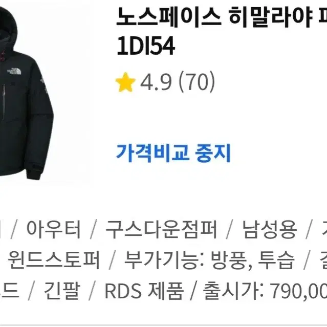Select the 투습 feature link
The width and height of the screenshot is (327, 327).
point(276,259)
